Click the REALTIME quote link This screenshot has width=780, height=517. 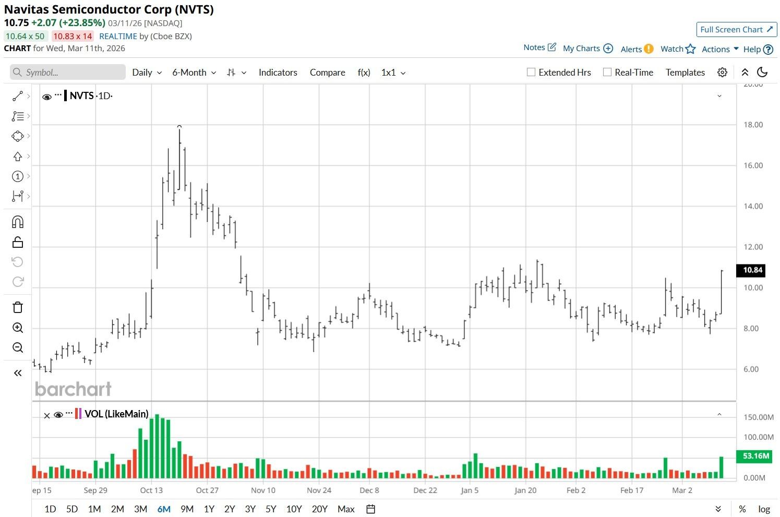tap(118, 36)
